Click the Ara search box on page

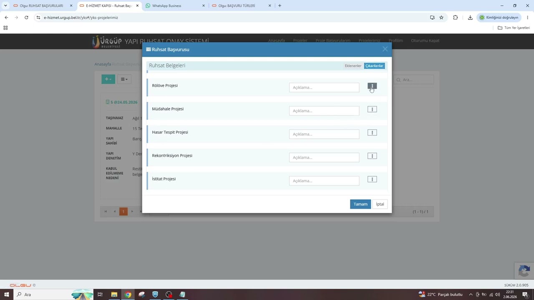[x=413, y=80]
